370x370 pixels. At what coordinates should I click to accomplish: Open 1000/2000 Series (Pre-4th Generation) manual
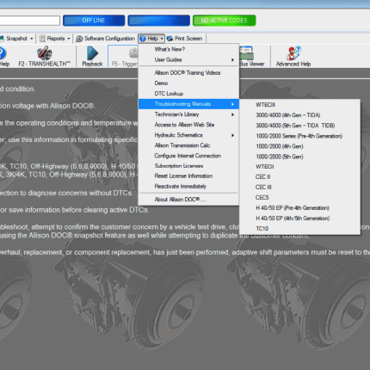[x=299, y=136]
